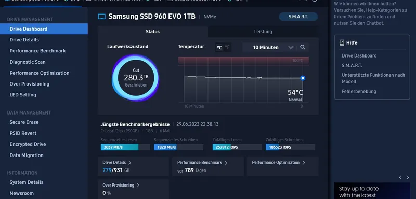Open S.M.A.R.T. help link
The height and width of the screenshot is (199, 416).
352,65
